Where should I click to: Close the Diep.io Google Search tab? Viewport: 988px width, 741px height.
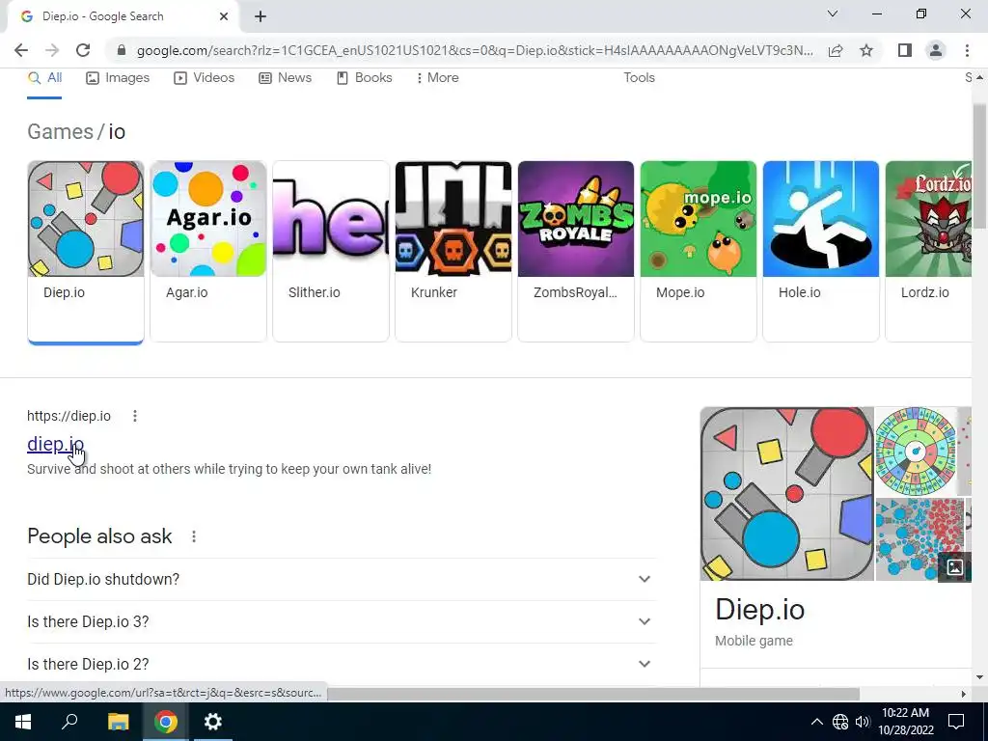click(224, 16)
